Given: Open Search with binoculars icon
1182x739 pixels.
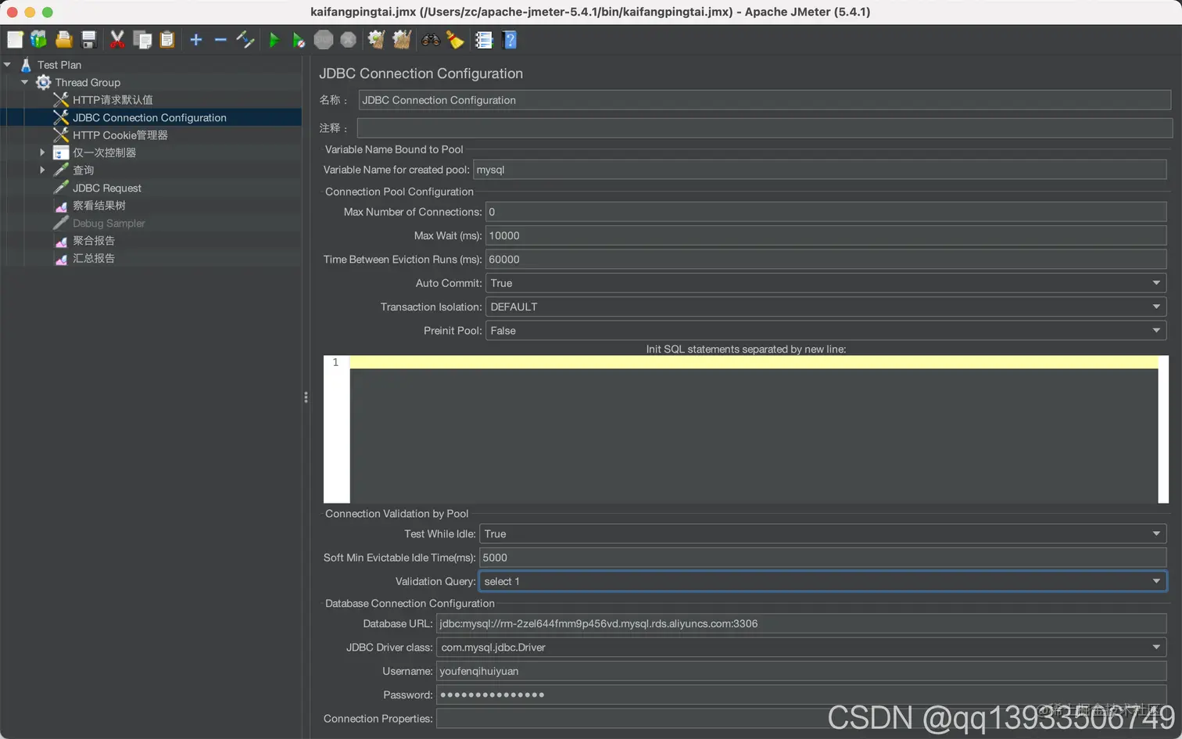Looking at the screenshot, I should (431, 40).
